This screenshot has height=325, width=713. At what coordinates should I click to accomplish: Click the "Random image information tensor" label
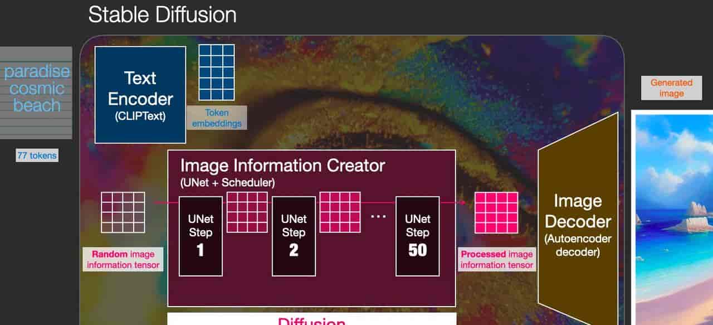pyautogui.click(x=123, y=259)
